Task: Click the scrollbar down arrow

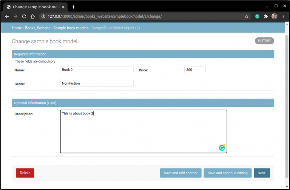Action: click(x=287, y=187)
